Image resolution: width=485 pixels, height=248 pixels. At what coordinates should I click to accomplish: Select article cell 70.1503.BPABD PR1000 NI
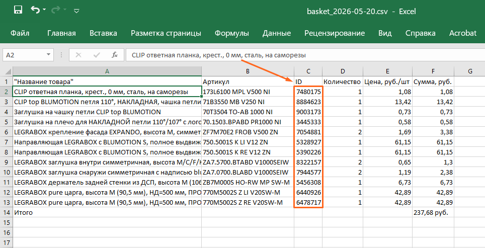coord(248,122)
